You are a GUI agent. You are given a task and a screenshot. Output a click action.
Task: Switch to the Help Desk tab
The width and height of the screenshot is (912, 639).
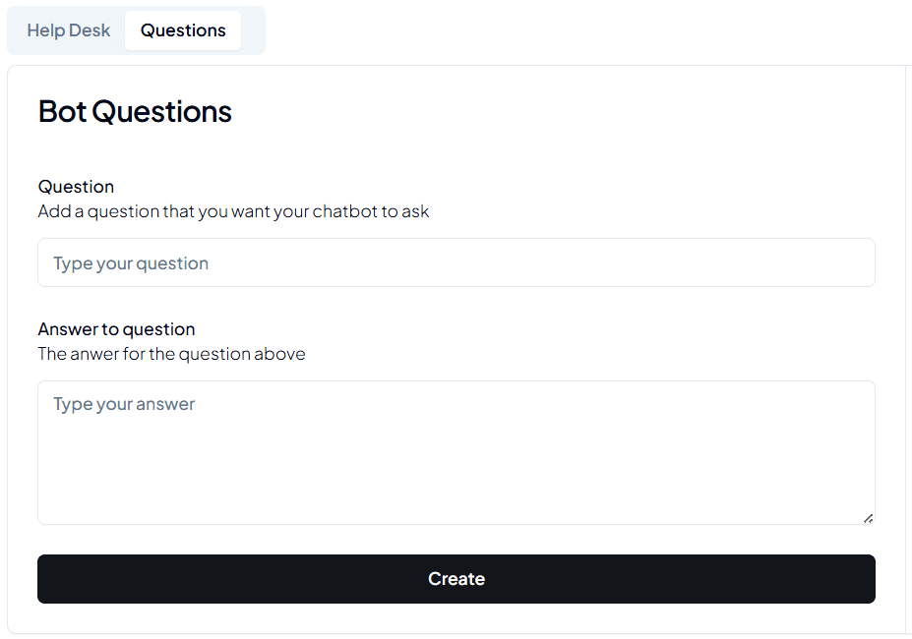pyautogui.click(x=69, y=30)
